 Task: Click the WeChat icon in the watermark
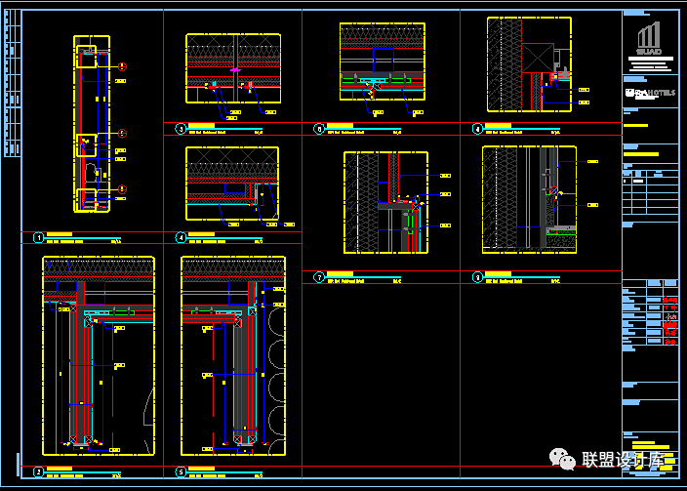[563, 460]
